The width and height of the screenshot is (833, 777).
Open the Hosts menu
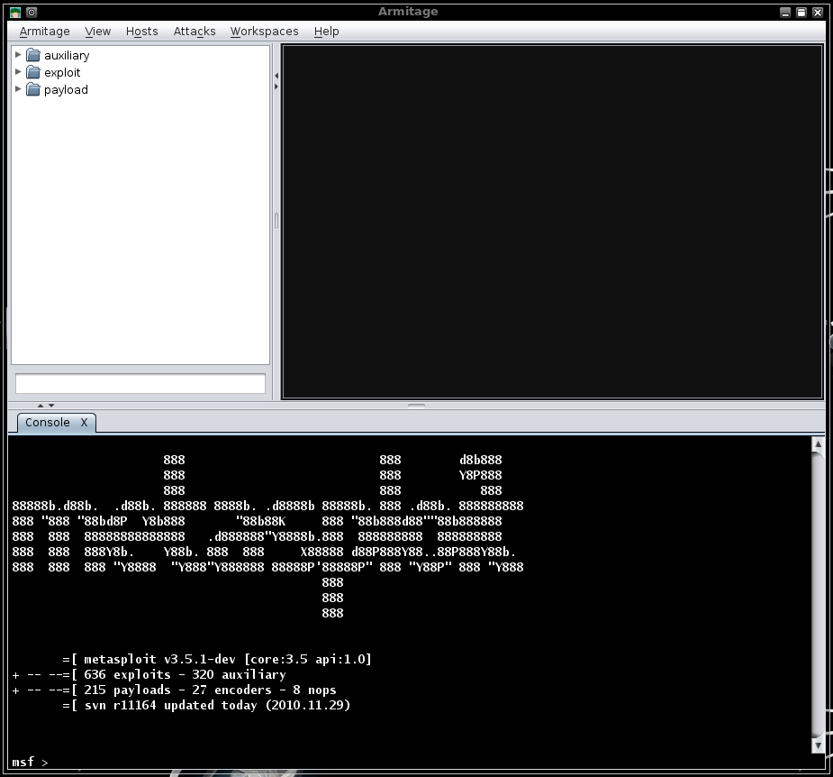(x=142, y=32)
